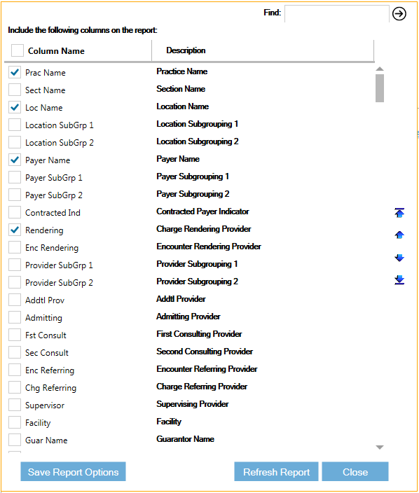419x493 pixels.
Task: Click the scrollbar down arrow
Action: tap(380, 447)
